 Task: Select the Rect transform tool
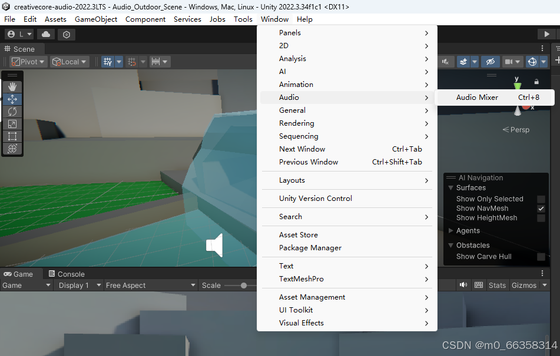[x=12, y=136]
